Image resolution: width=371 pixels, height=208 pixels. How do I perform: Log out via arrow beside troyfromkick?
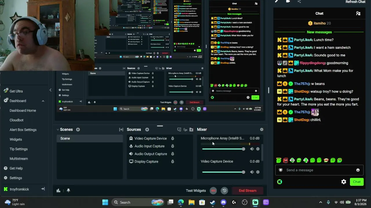pos(43,189)
